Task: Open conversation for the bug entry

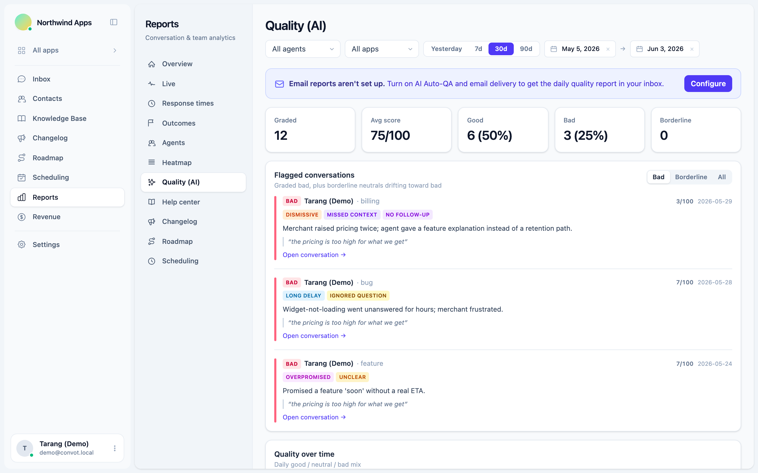Action: [314, 336]
